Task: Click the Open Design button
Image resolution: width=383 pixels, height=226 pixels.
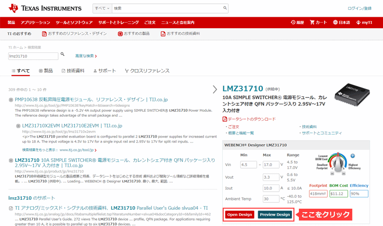Action: tap(239, 215)
